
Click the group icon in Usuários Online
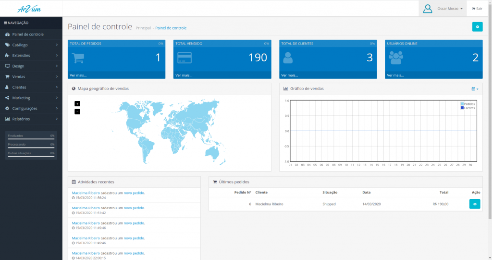pyautogui.click(x=396, y=57)
